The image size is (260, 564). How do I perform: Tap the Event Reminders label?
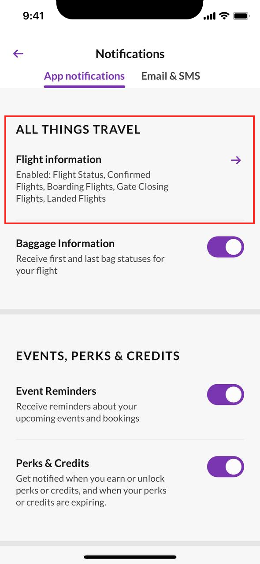click(x=56, y=391)
